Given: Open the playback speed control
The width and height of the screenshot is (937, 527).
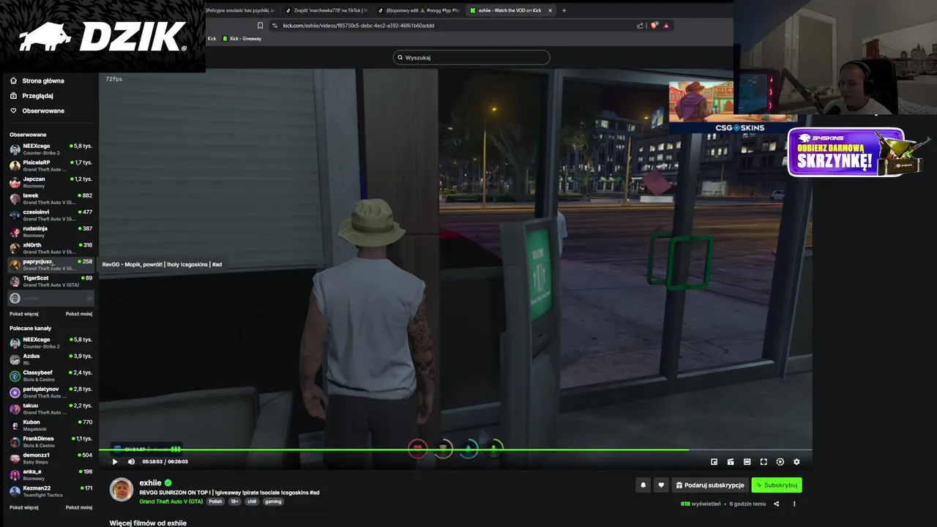Looking at the screenshot, I should point(780,462).
